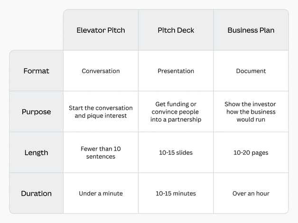Select the Purpose row label
This screenshot has width=298, height=223.
pos(37,112)
